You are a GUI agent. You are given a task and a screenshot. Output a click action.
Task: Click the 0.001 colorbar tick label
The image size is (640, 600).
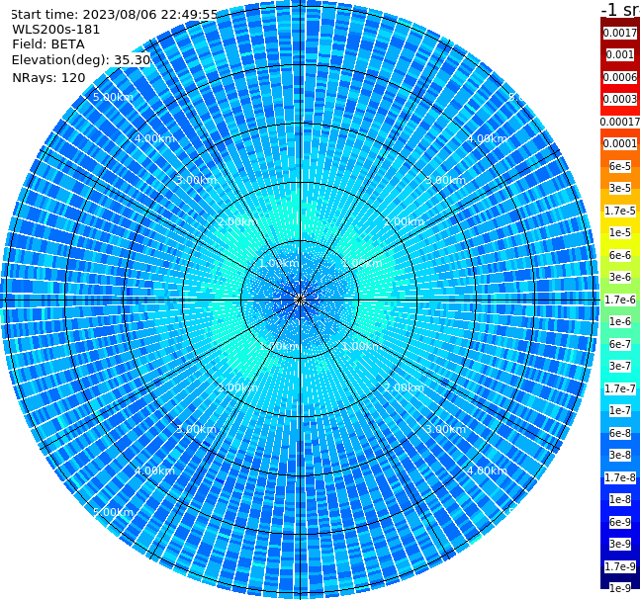point(620,54)
